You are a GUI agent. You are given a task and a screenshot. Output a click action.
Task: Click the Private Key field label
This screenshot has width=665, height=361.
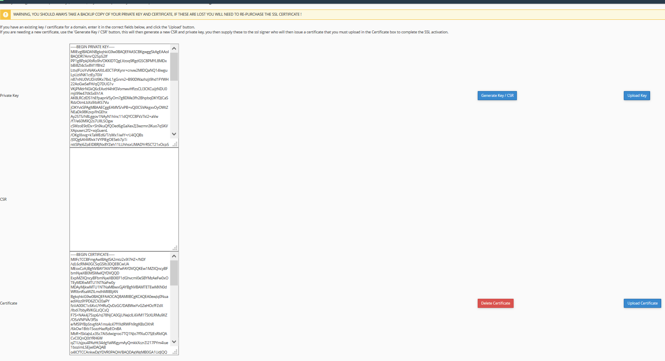coord(9,96)
